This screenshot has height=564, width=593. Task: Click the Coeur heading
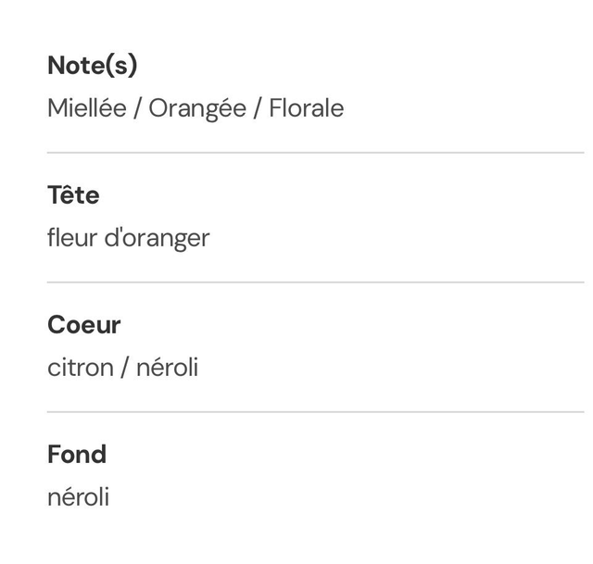tap(84, 325)
